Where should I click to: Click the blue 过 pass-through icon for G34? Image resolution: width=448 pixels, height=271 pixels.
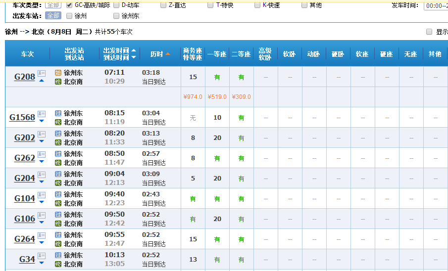click(58, 255)
